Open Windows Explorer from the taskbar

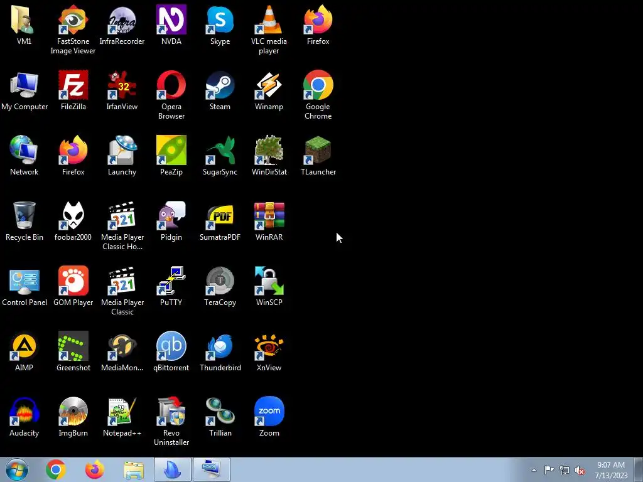pos(134,469)
